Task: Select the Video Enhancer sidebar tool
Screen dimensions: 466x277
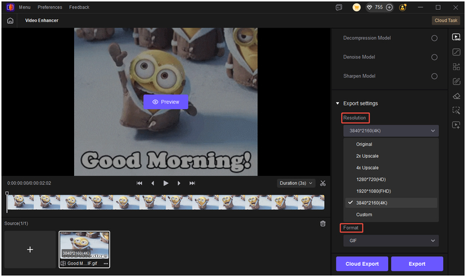Action: pyautogui.click(x=456, y=37)
